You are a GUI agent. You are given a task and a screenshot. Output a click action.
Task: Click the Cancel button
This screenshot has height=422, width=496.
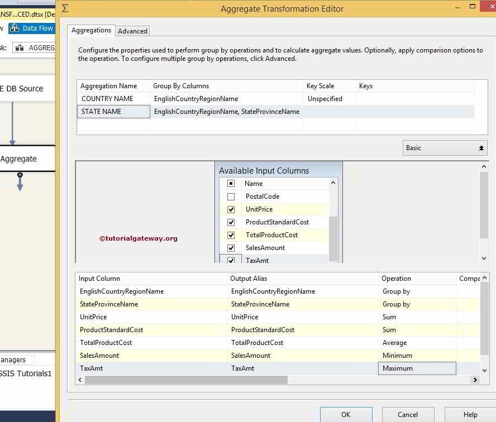coord(408,414)
